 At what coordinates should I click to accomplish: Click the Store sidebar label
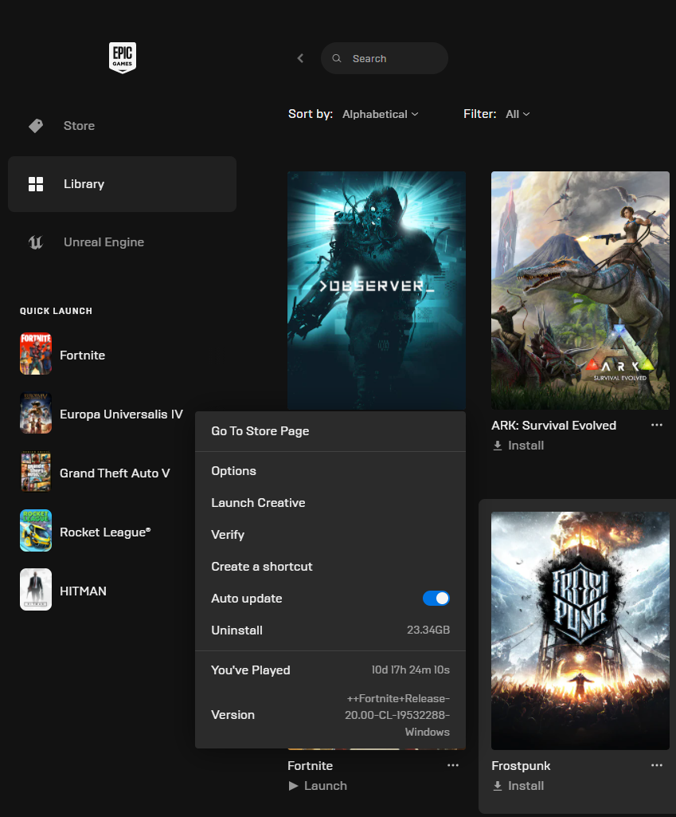79,126
